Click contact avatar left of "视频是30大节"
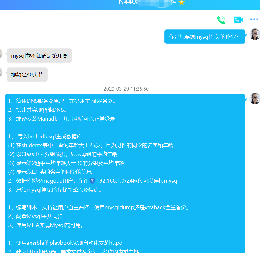 point(1,72)
